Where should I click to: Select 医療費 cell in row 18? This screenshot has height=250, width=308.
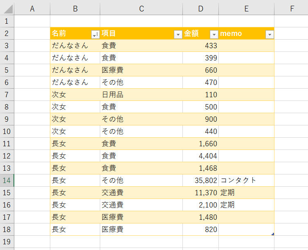pos(142,230)
